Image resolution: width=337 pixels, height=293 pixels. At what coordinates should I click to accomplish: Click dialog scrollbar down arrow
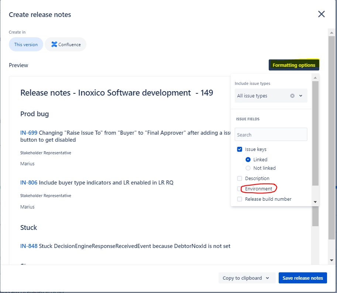pos(331,261)
